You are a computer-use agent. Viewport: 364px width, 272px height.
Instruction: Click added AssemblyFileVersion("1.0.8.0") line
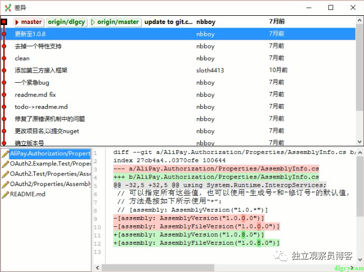point(196,243)
